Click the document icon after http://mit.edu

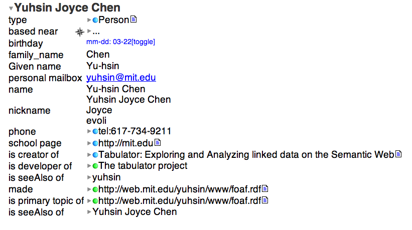[x=157, y=143]
